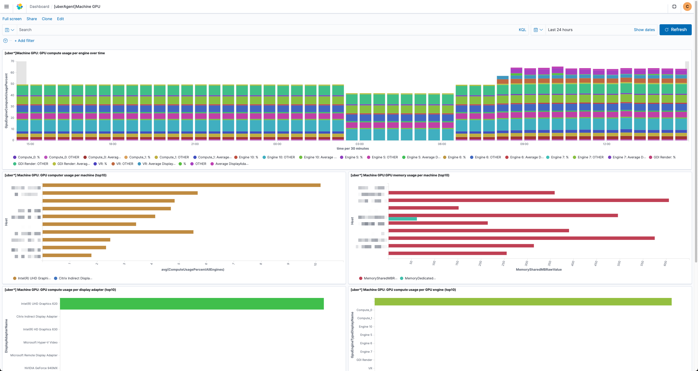698x371 pixels.
Task: Click the Add filter link
Action: click(x=25, y=41)
